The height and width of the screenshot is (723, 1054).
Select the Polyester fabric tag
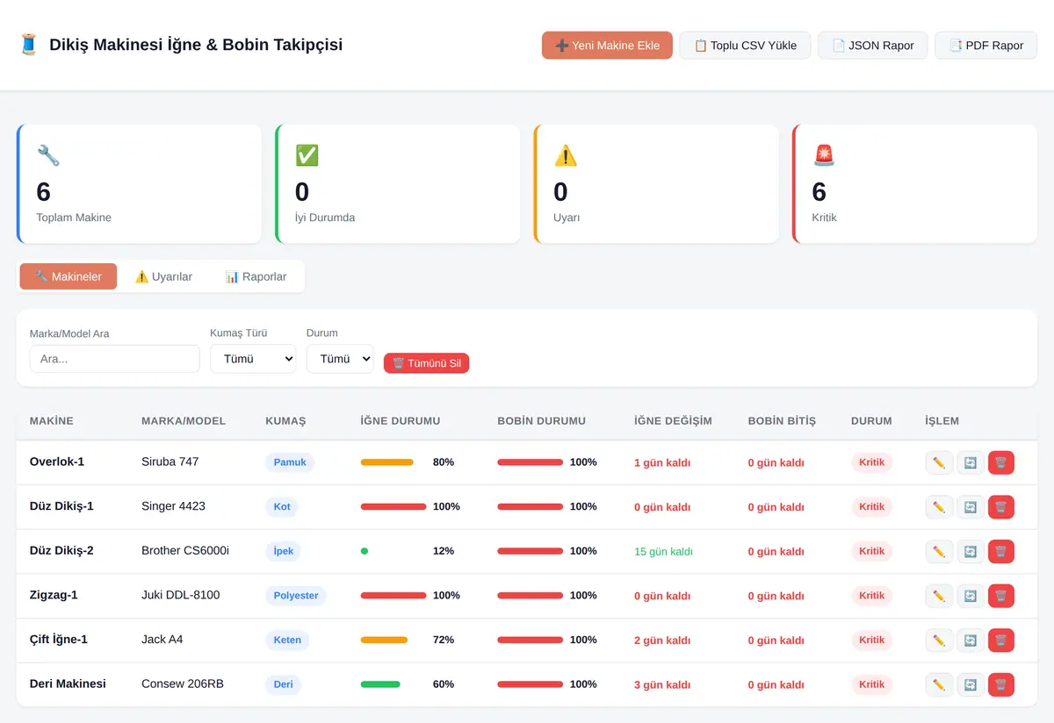click(x=296, y=596)
